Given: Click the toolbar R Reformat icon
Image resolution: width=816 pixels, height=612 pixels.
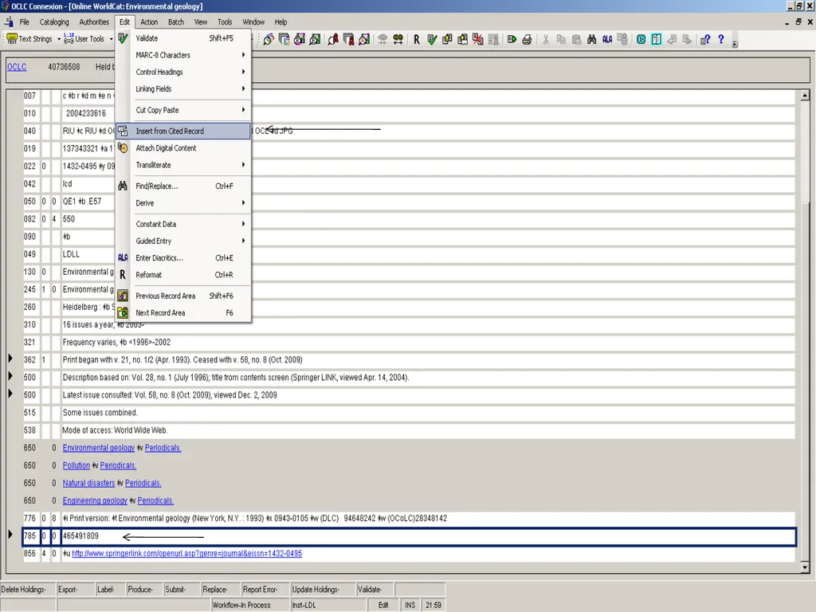Looking at the screenshot, I should 416,39.
